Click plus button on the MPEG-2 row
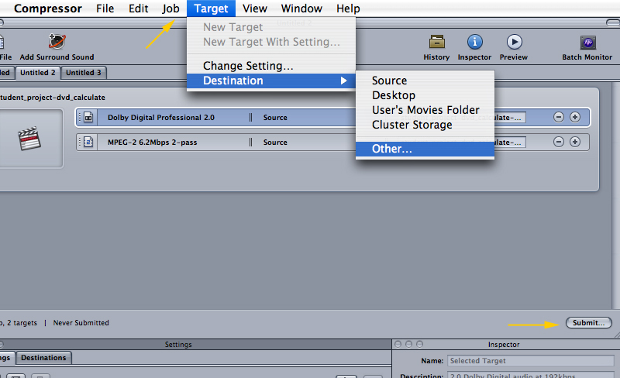This screenshot has height=378, width=620. tap(575, 142)
